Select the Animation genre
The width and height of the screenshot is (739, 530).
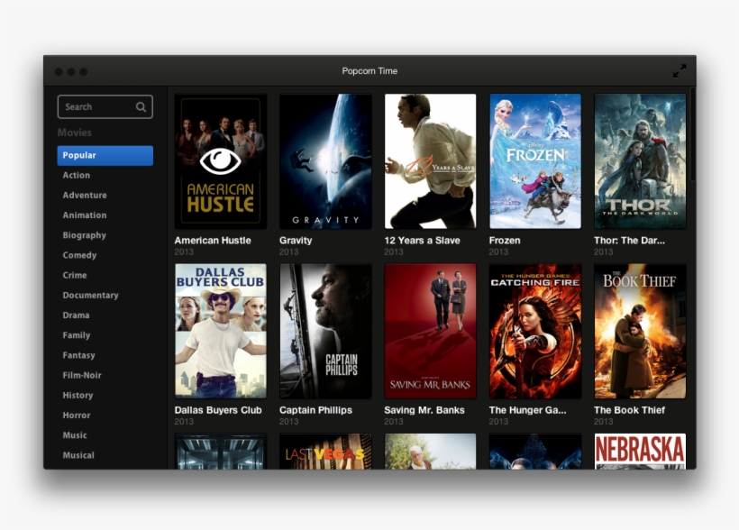coord(85,215)
